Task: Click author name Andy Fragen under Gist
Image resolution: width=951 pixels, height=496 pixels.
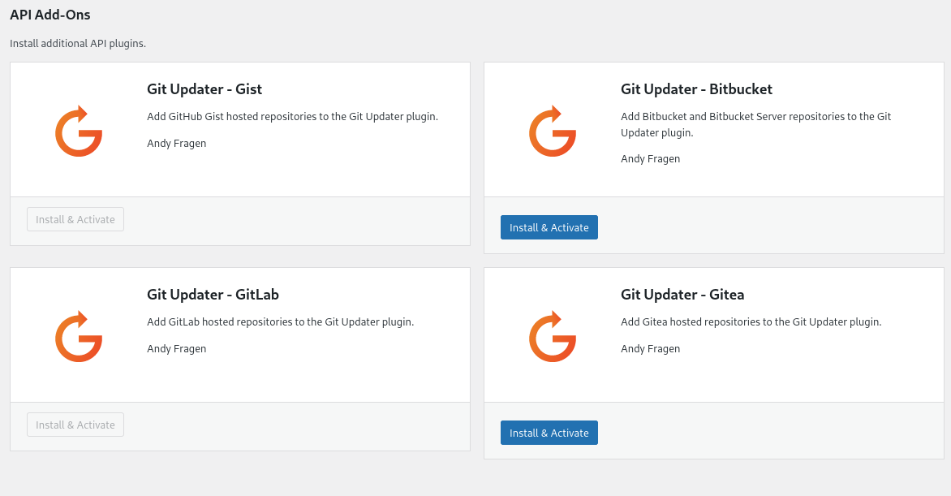Action: (176, 141)
